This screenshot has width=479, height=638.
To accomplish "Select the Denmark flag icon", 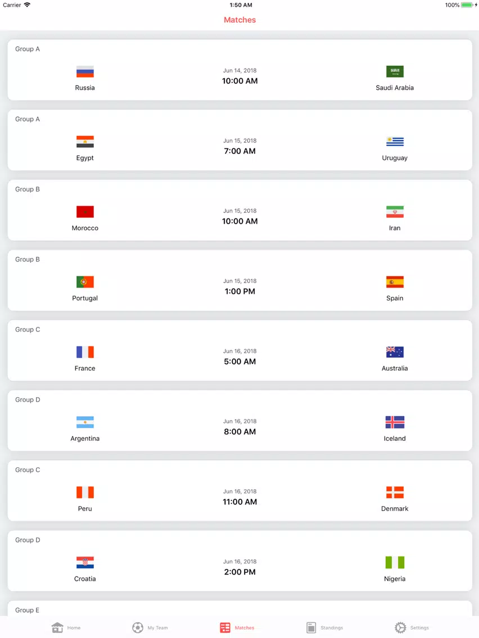I will [395, 493].
